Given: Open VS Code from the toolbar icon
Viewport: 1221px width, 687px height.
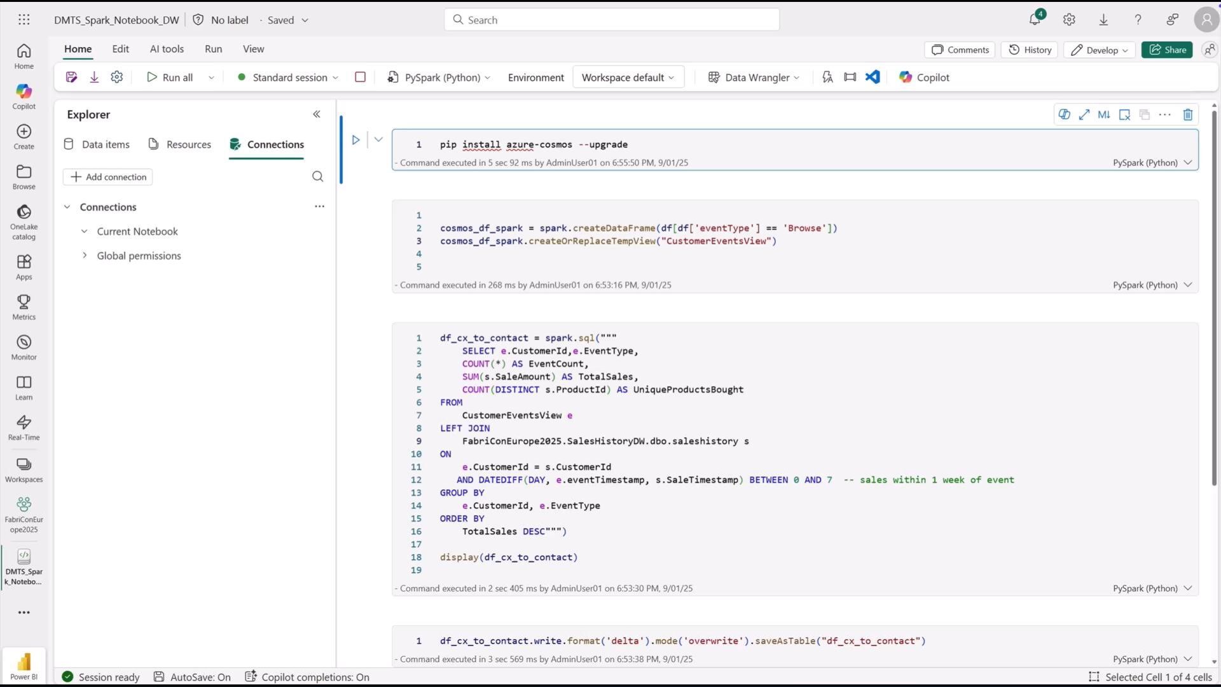Looking at the screenshot, I should pyautogui.click(x=873, y=77).
